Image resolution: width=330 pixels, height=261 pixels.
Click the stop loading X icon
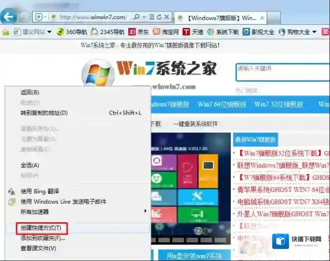[167, 18]
